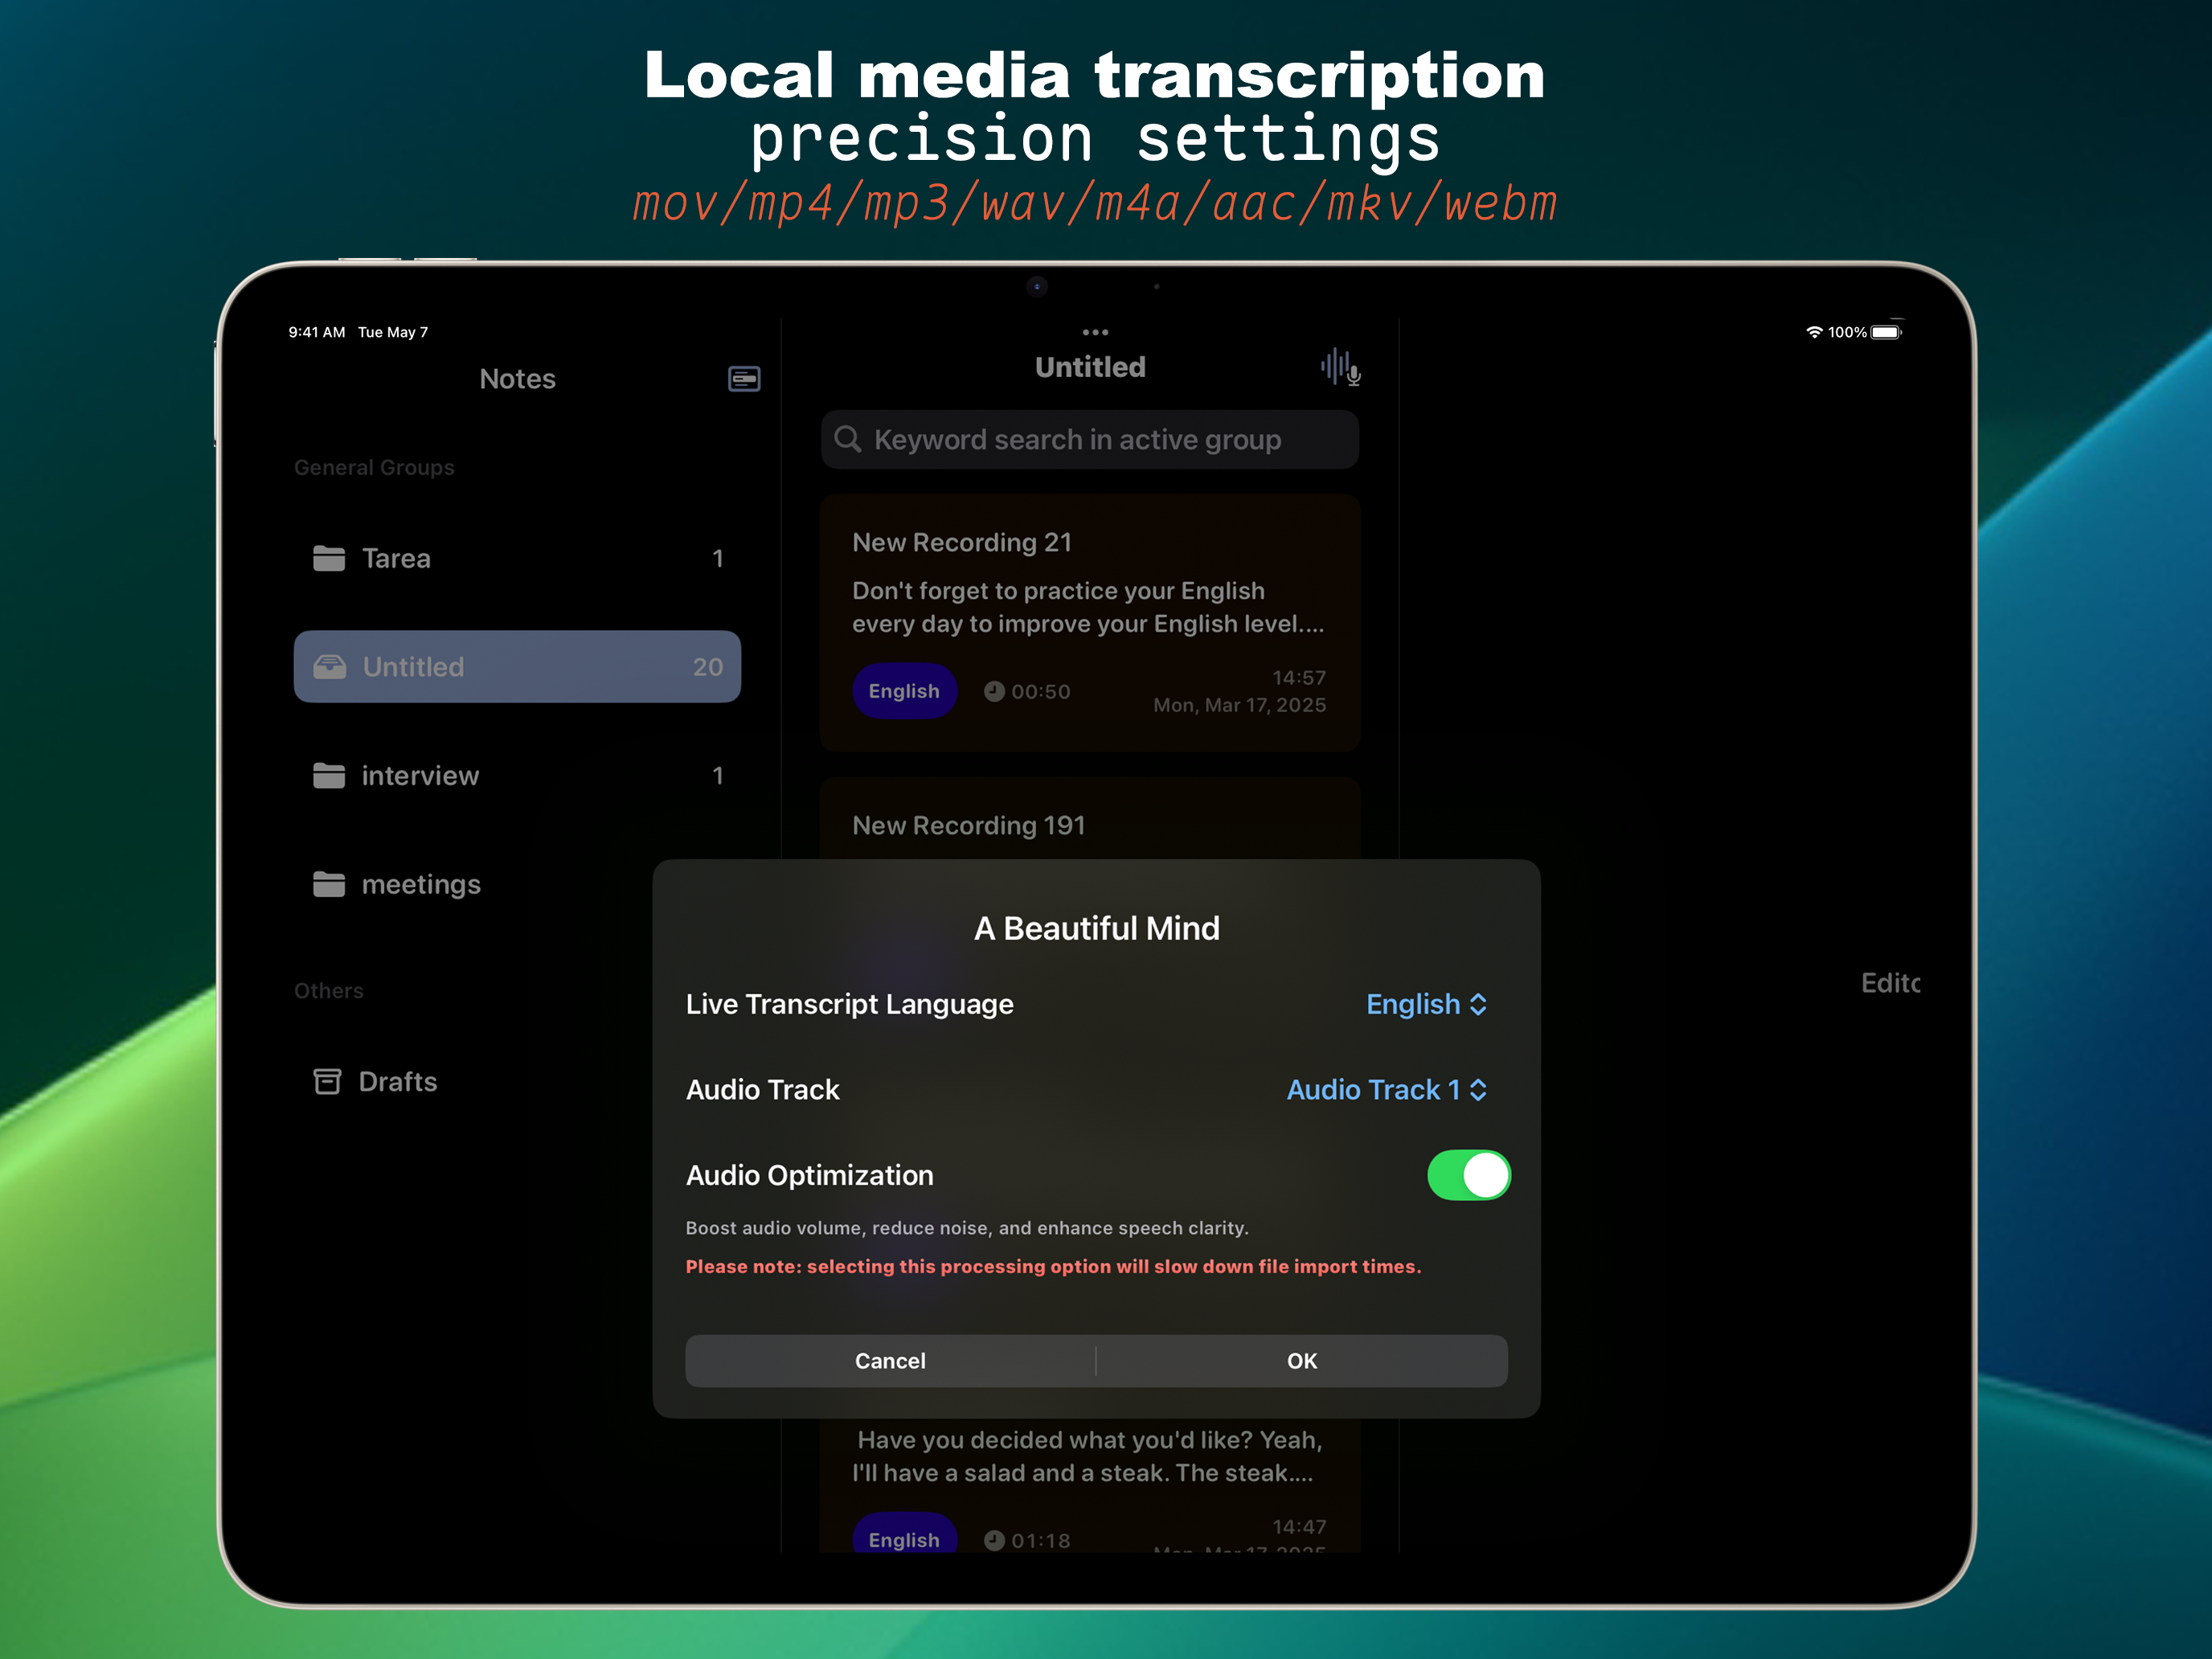The height and width of the screenshot is (1659, 2212).
Task: Click the 00:50 duration text
Action: click(x=1040, y=691)
